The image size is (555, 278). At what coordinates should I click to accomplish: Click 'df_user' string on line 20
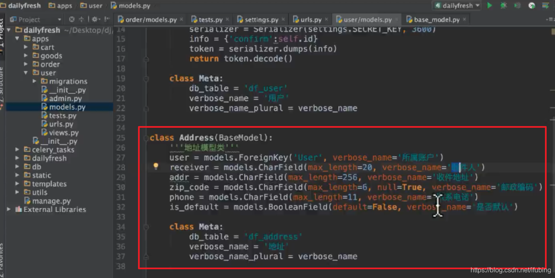tap(266, 88)
